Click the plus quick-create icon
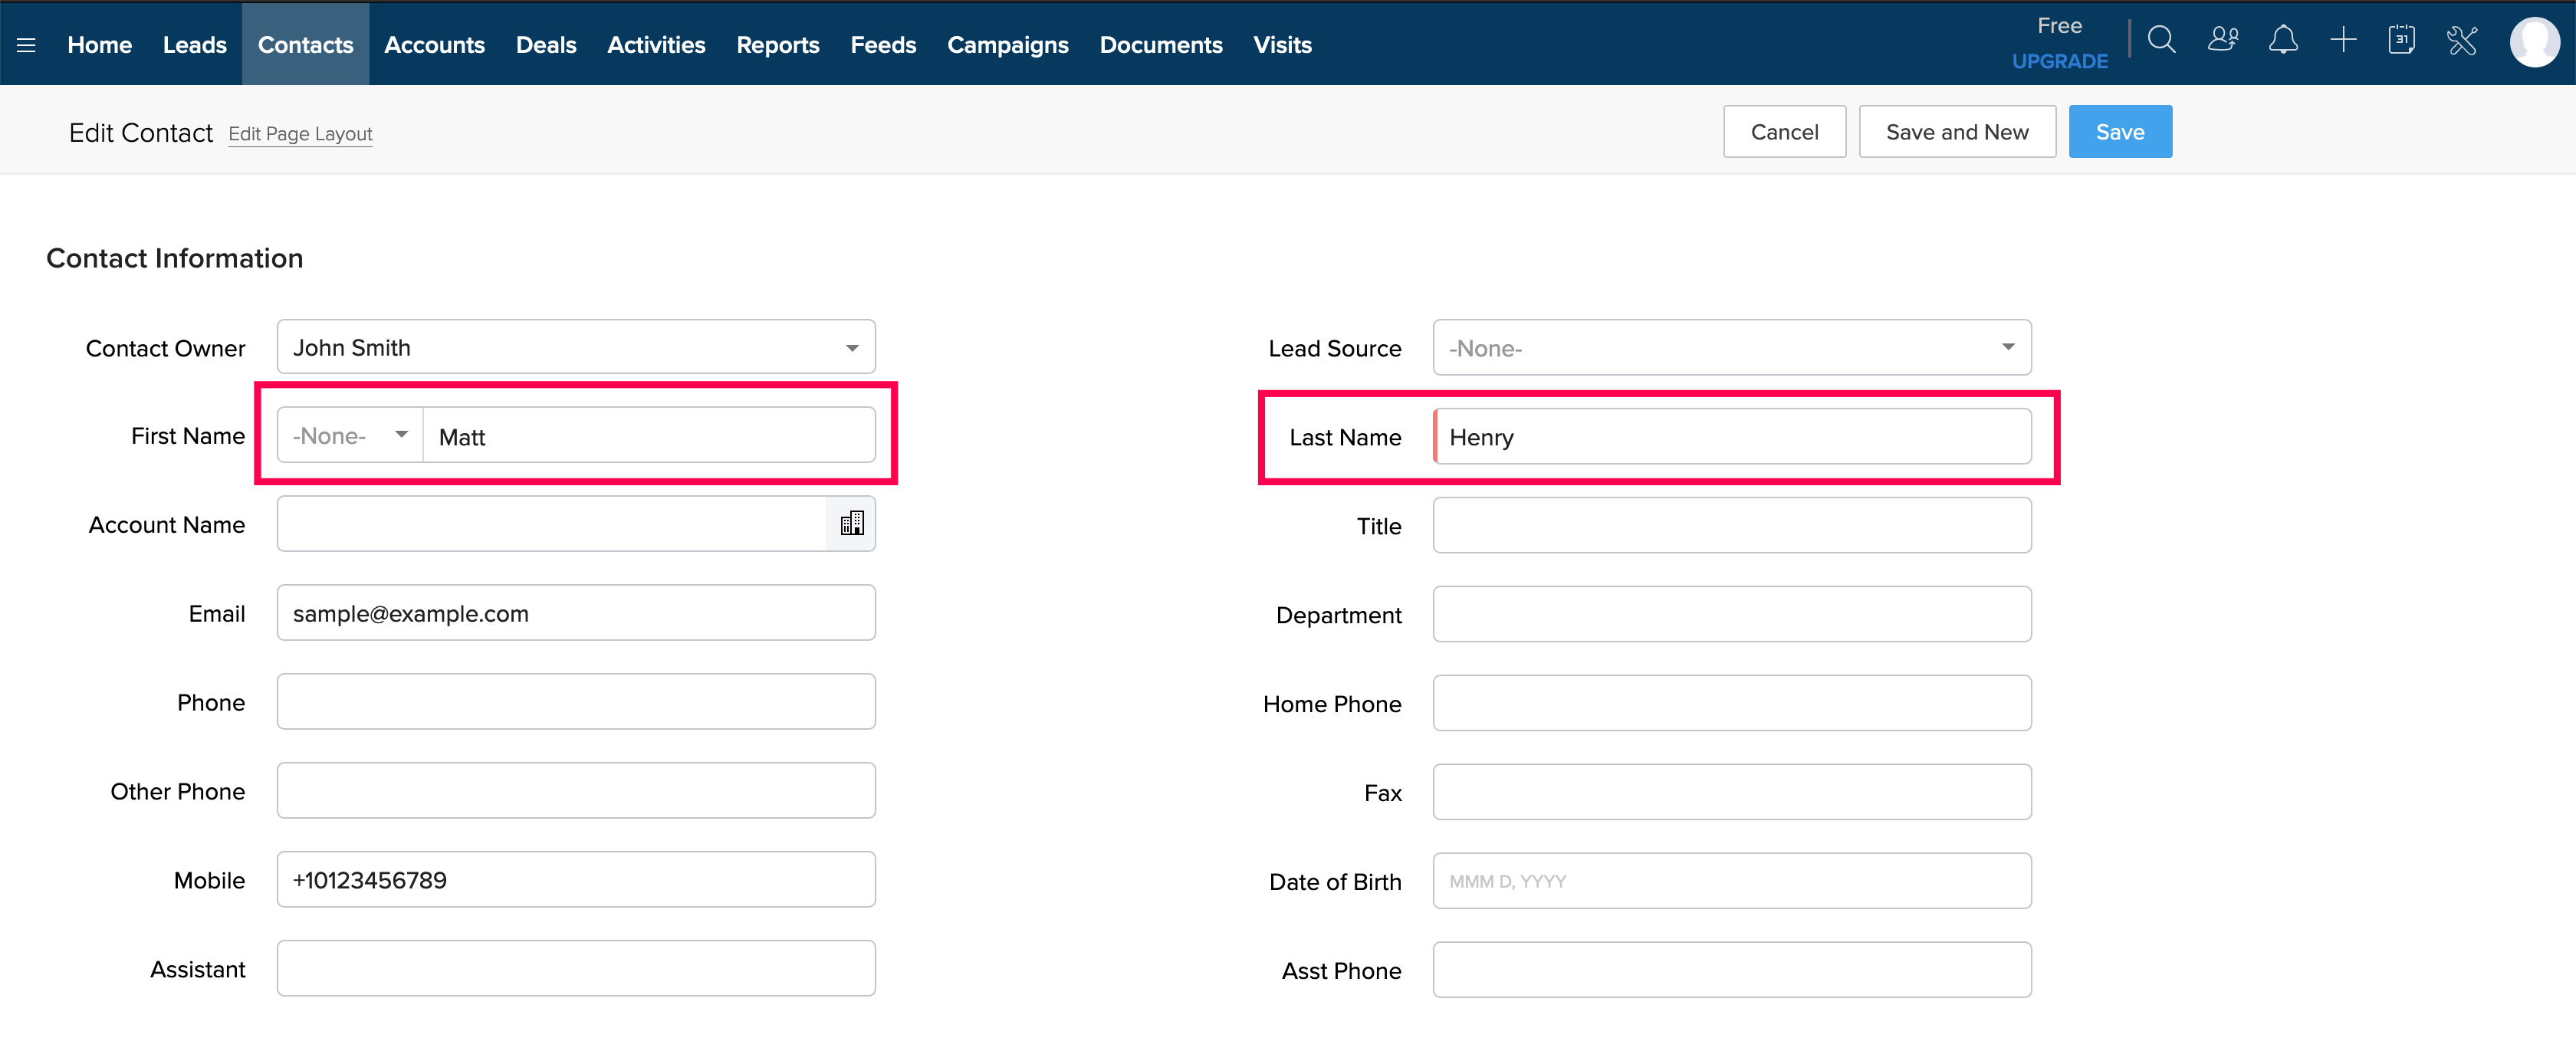Image resolution: width=2576 pixels, height=1041 pixels. point(2342,41)
